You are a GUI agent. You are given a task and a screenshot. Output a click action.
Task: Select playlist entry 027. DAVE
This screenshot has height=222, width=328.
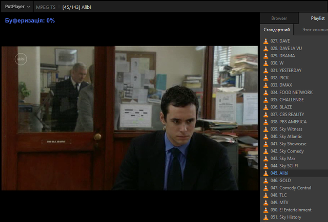click(x=294, y=41)
